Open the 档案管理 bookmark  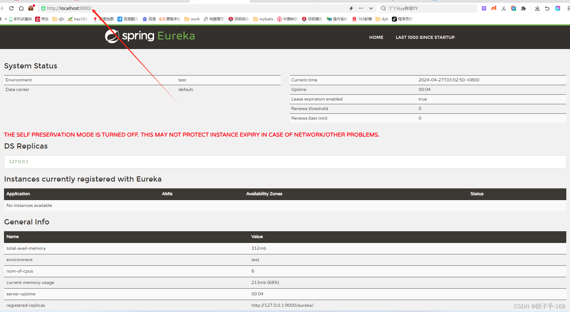coord(214,19)
